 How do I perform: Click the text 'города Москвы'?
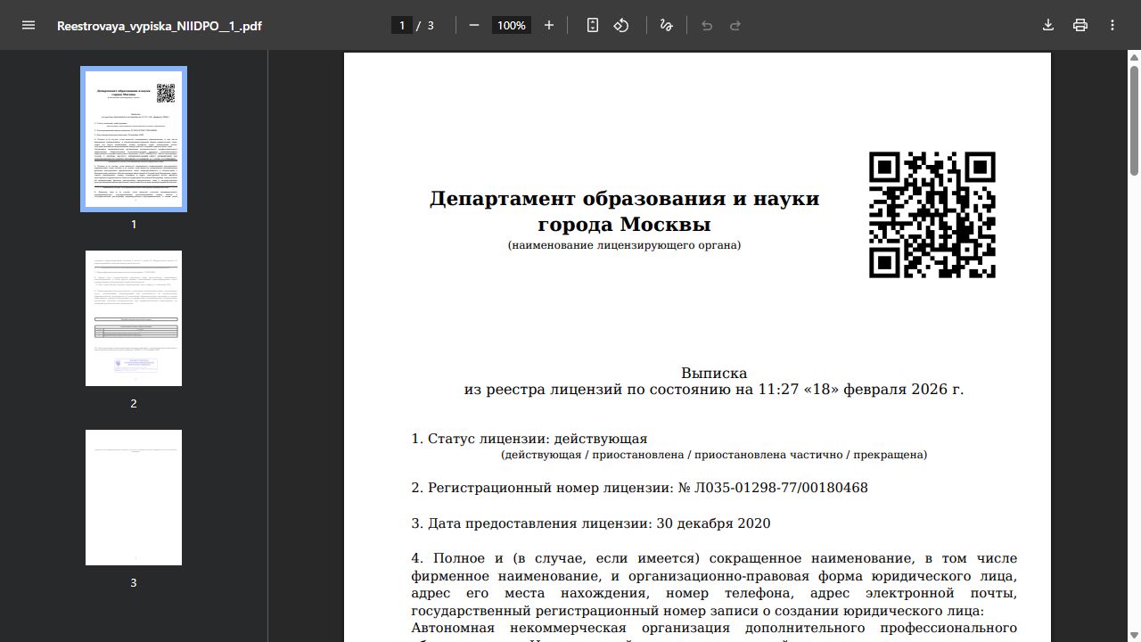click(624, 224)
